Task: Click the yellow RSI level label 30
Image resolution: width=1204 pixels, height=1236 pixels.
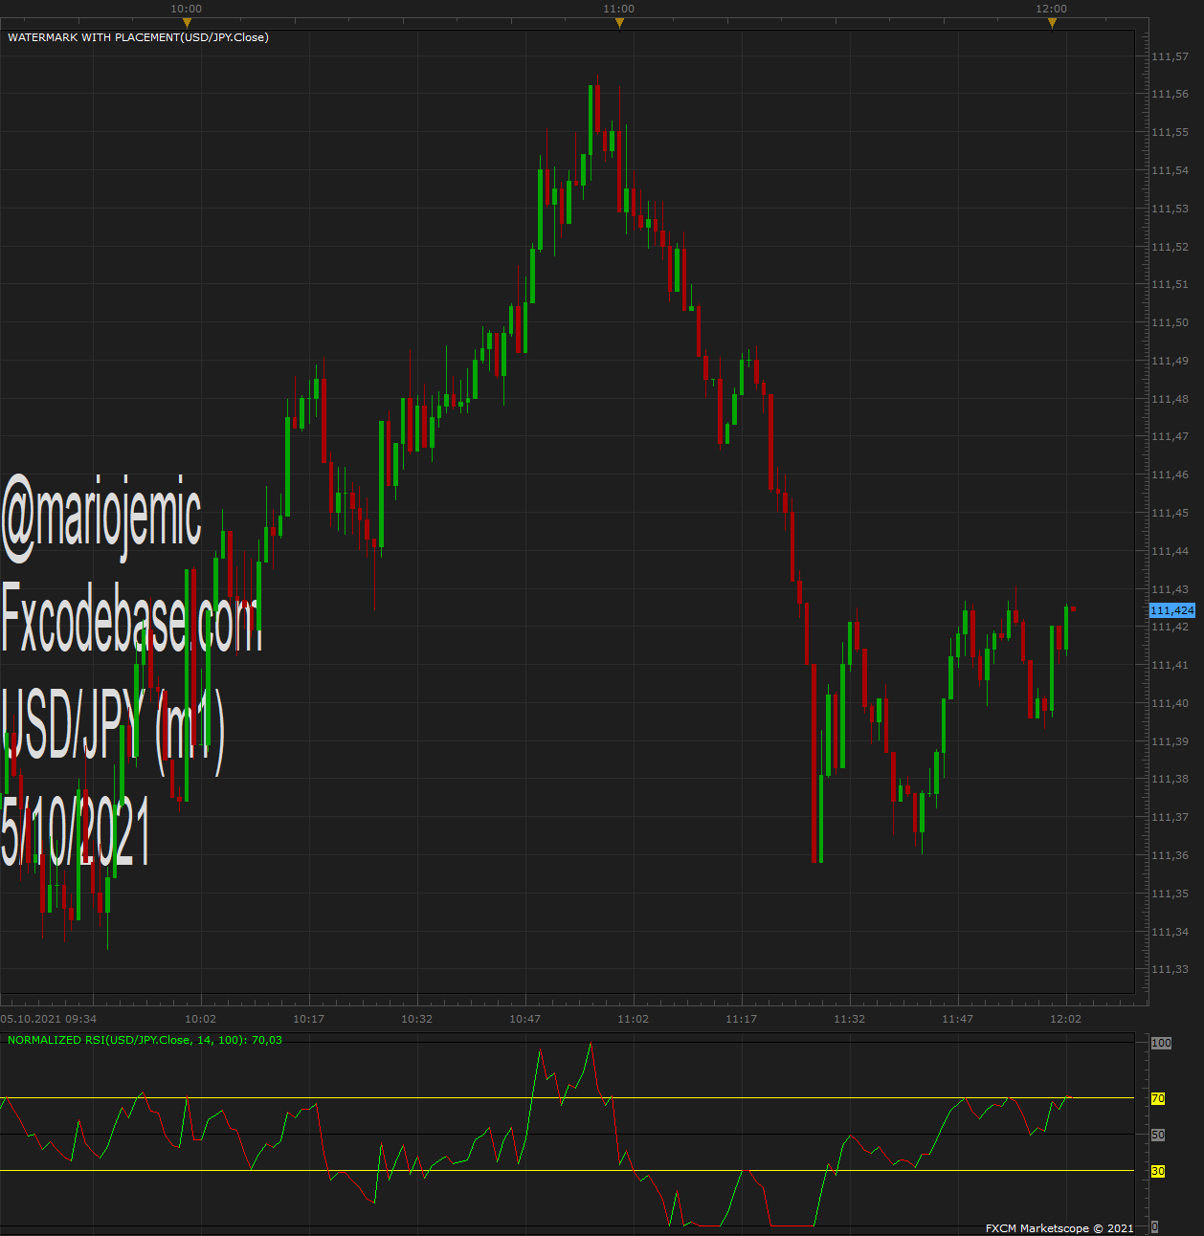Action: pos(1158,1171)
